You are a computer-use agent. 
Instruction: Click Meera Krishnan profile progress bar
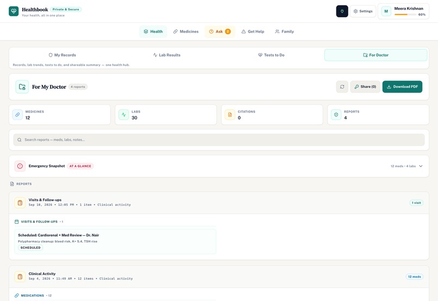(405, 15)
